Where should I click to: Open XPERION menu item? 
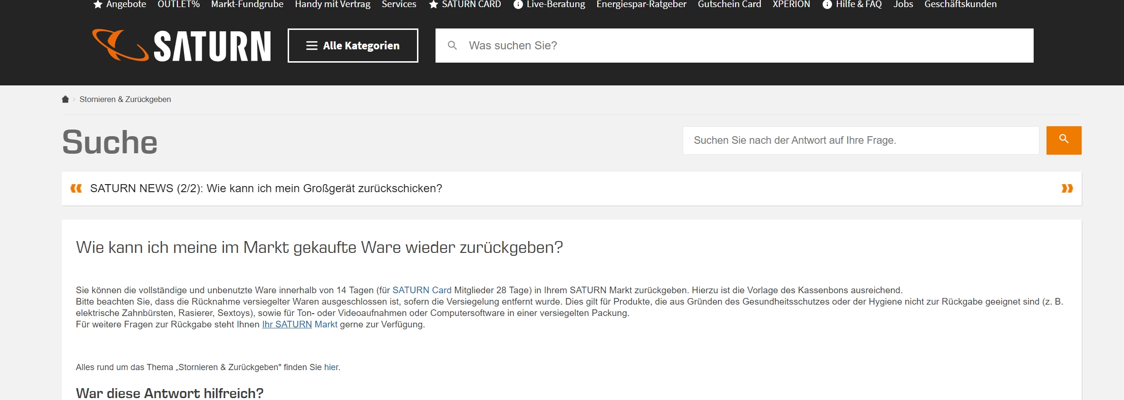click(x=791, y=4)
